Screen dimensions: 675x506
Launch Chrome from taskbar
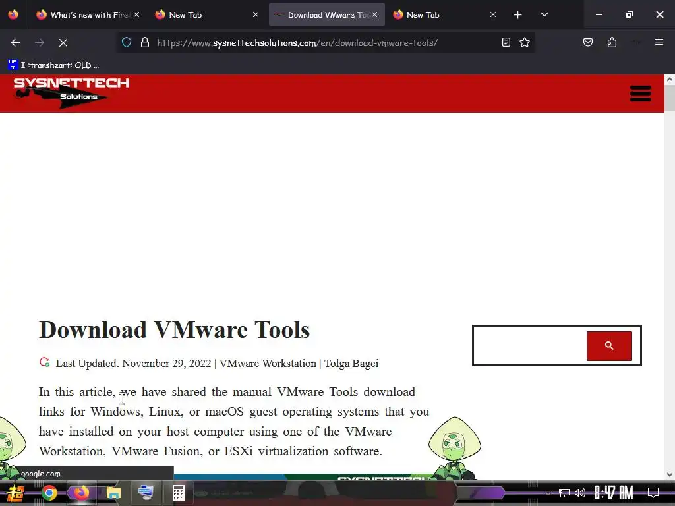click(49, 493)
